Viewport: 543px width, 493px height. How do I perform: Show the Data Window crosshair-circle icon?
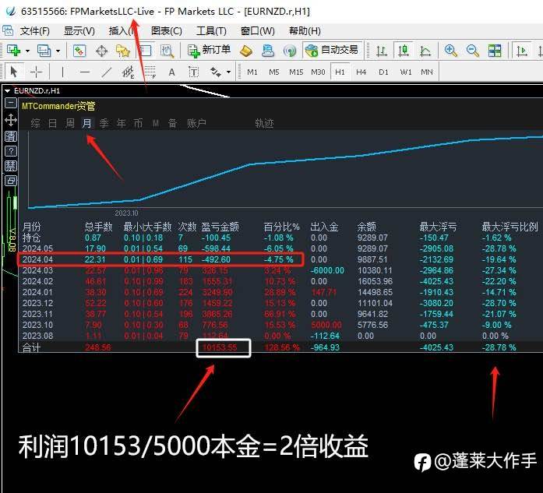click(x=101, y=51)
